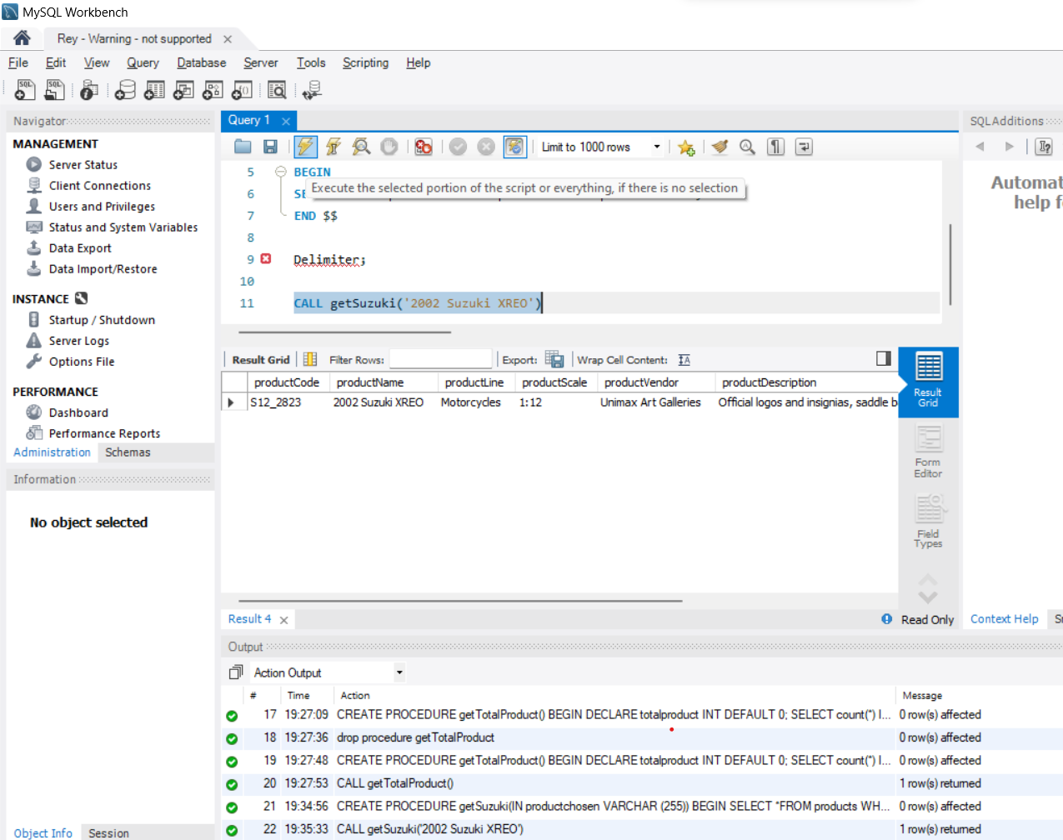Open the File menu
The image size is (1063, 840).
(x=18, y=62)
